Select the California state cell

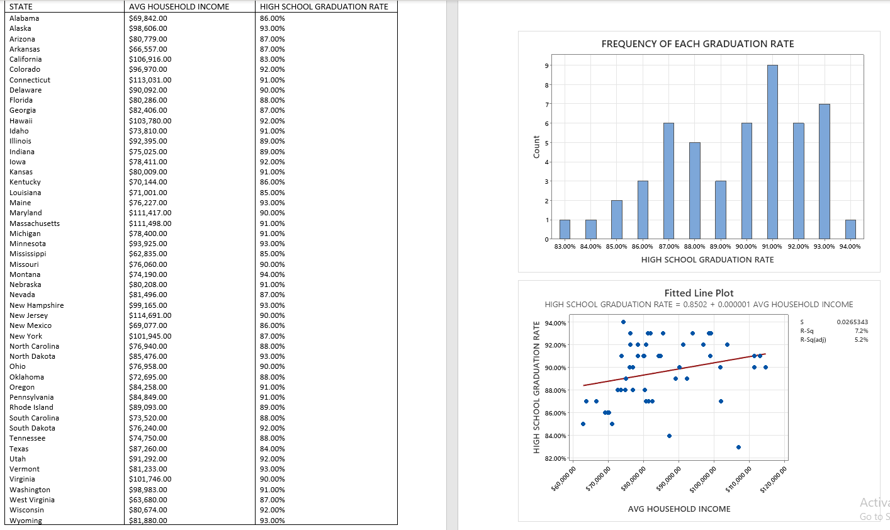pyautogui.click(x=26, y=59)
